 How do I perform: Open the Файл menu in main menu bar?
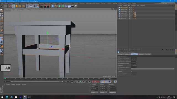tap(2, 3)
